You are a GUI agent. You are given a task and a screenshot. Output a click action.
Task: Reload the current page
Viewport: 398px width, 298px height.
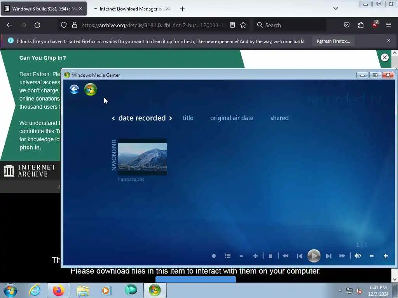(x=37, y=25)
